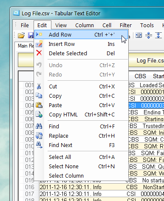Click the Insert Row pencil icon
Image resolution: width=164 pixels, height=201 pixels.
coord(39,44)
